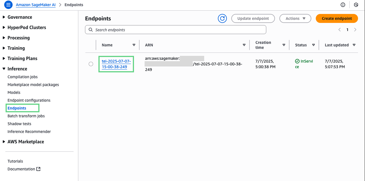365x181 pixels.
Task: Select the tei-2025-07-07 endpoint radio button
Action: click(91, 64)
